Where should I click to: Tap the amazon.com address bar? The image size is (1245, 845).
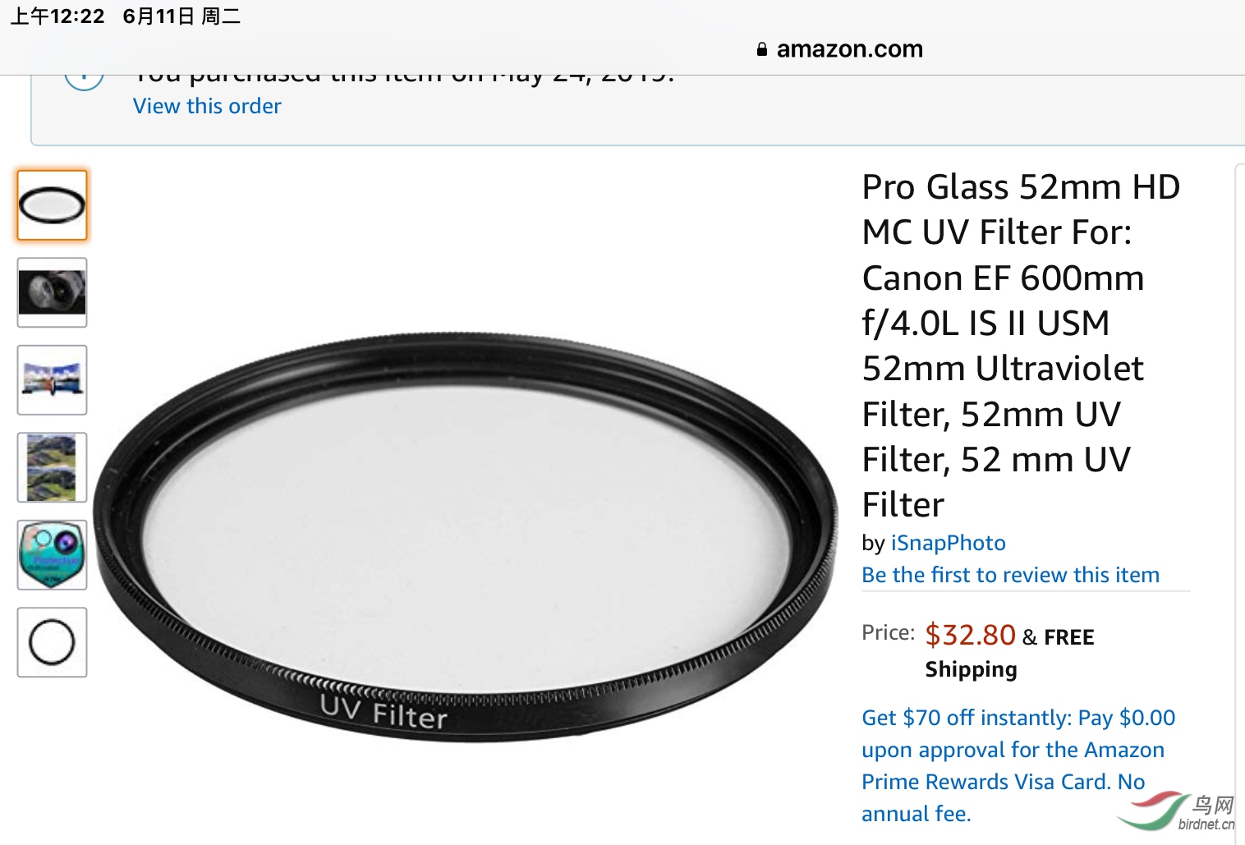coord(849,49)
